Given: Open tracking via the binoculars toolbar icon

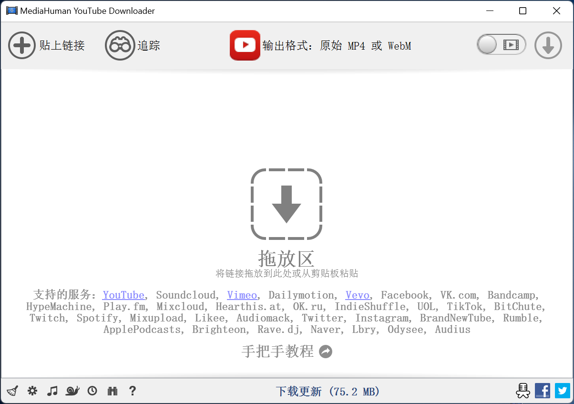Looking at the screenshot, I should [x=120, y=46].
